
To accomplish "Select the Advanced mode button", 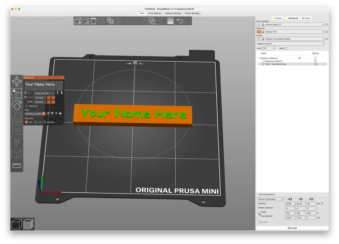I will [x=292, y=18].
